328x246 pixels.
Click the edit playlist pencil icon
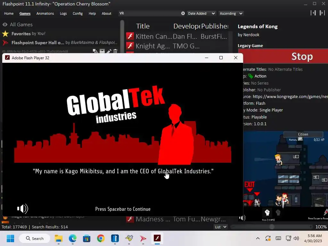(x=109, y=51)
